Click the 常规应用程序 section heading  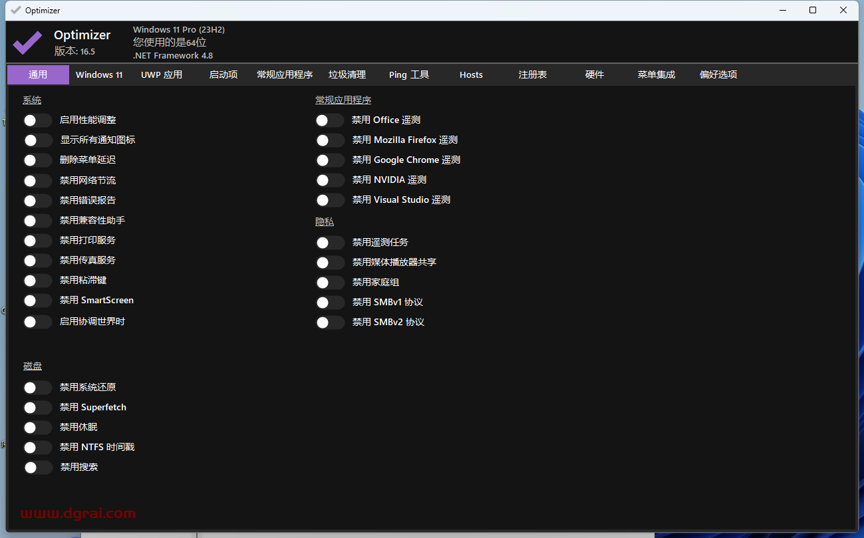pyautogui.click(x=343, y=100)
